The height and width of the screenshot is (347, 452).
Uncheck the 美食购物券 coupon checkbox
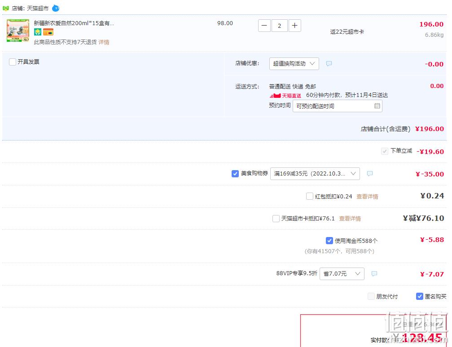click(235, 173)
